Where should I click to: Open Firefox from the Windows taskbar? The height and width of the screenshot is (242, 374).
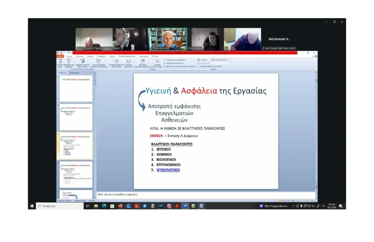click(120, 206)
